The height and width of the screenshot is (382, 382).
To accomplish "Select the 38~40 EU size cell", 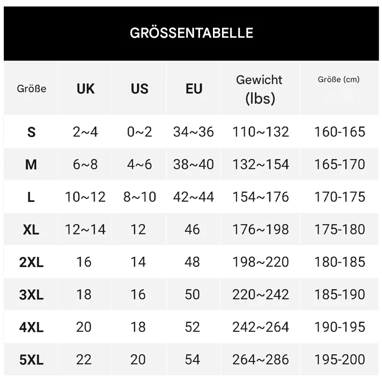I will (193, 164).
